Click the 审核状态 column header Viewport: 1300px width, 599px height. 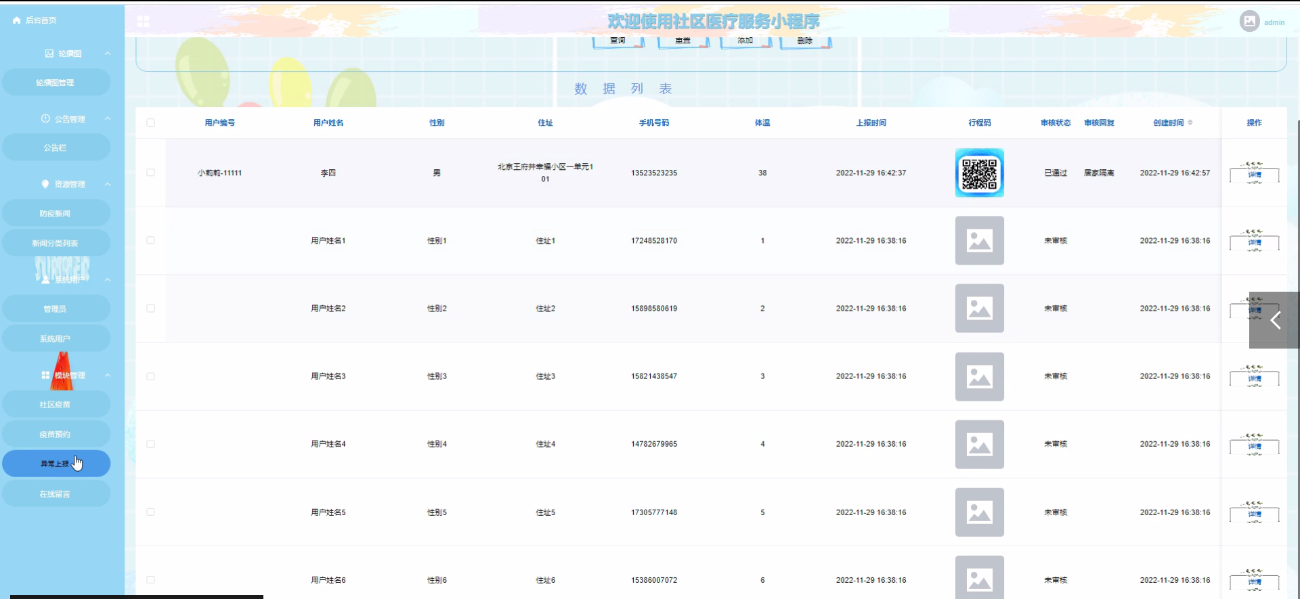(x=1056, y=123)
